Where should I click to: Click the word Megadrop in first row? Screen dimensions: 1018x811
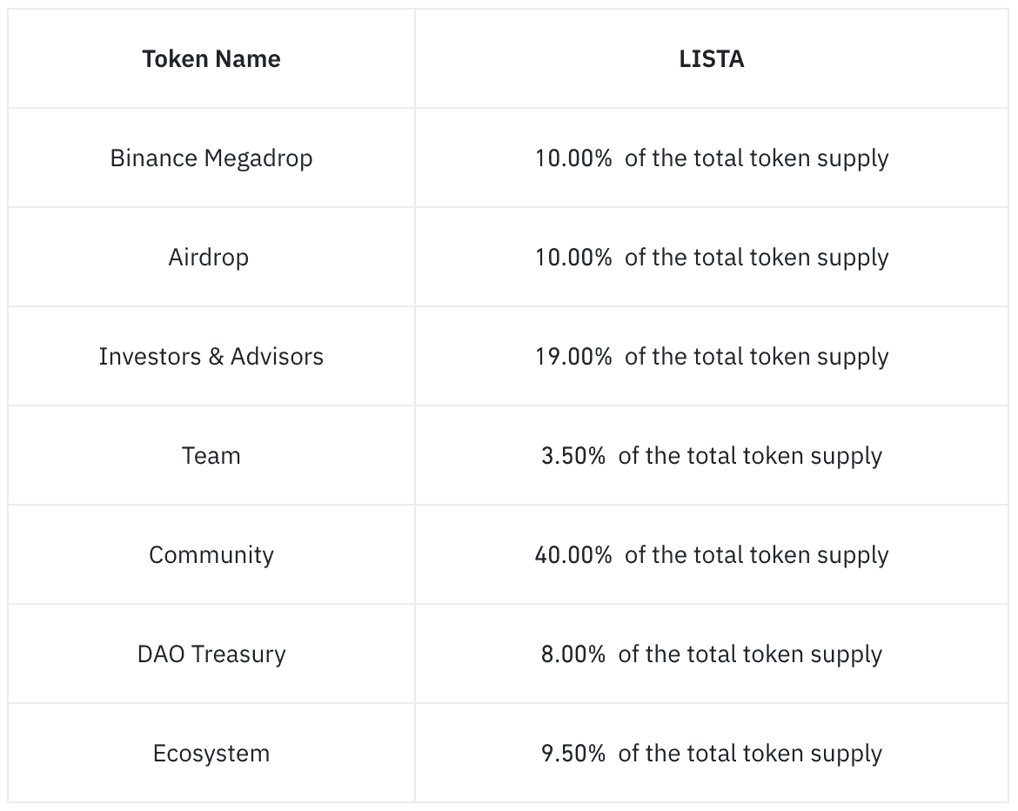[258, 159]
